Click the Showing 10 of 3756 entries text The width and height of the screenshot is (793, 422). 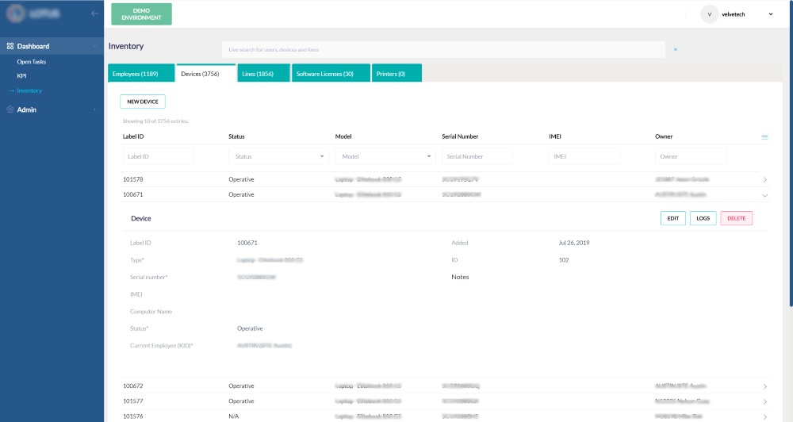coord(155,121)
